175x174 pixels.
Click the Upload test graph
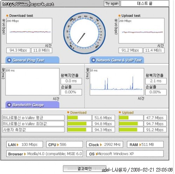coord(141,31)
